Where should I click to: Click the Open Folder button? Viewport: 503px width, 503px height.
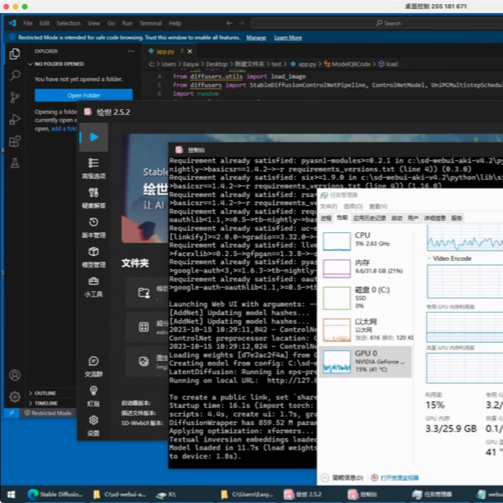84,95
